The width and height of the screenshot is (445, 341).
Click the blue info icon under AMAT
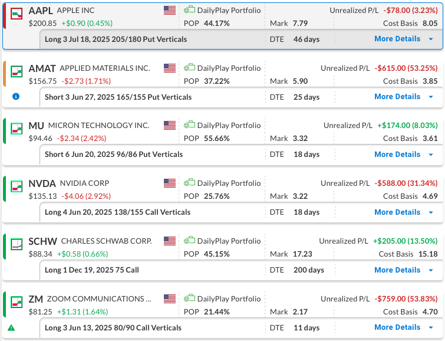coord(16,97)
